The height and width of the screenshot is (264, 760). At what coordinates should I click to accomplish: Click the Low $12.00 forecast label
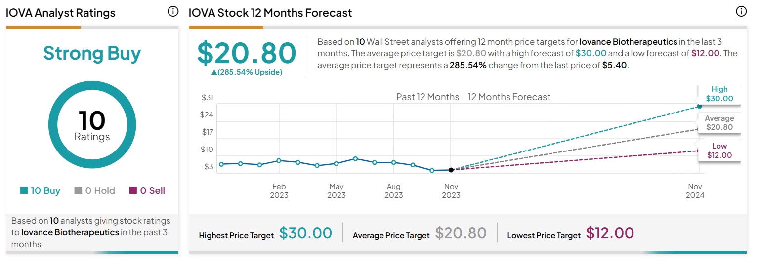pyautogui.click(x=719, y=151)
